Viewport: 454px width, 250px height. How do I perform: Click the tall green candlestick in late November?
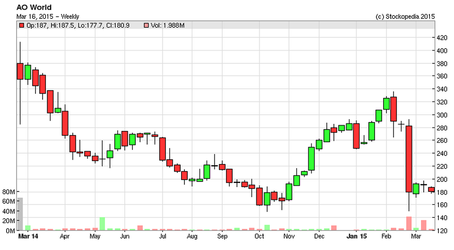coord(311,159)
